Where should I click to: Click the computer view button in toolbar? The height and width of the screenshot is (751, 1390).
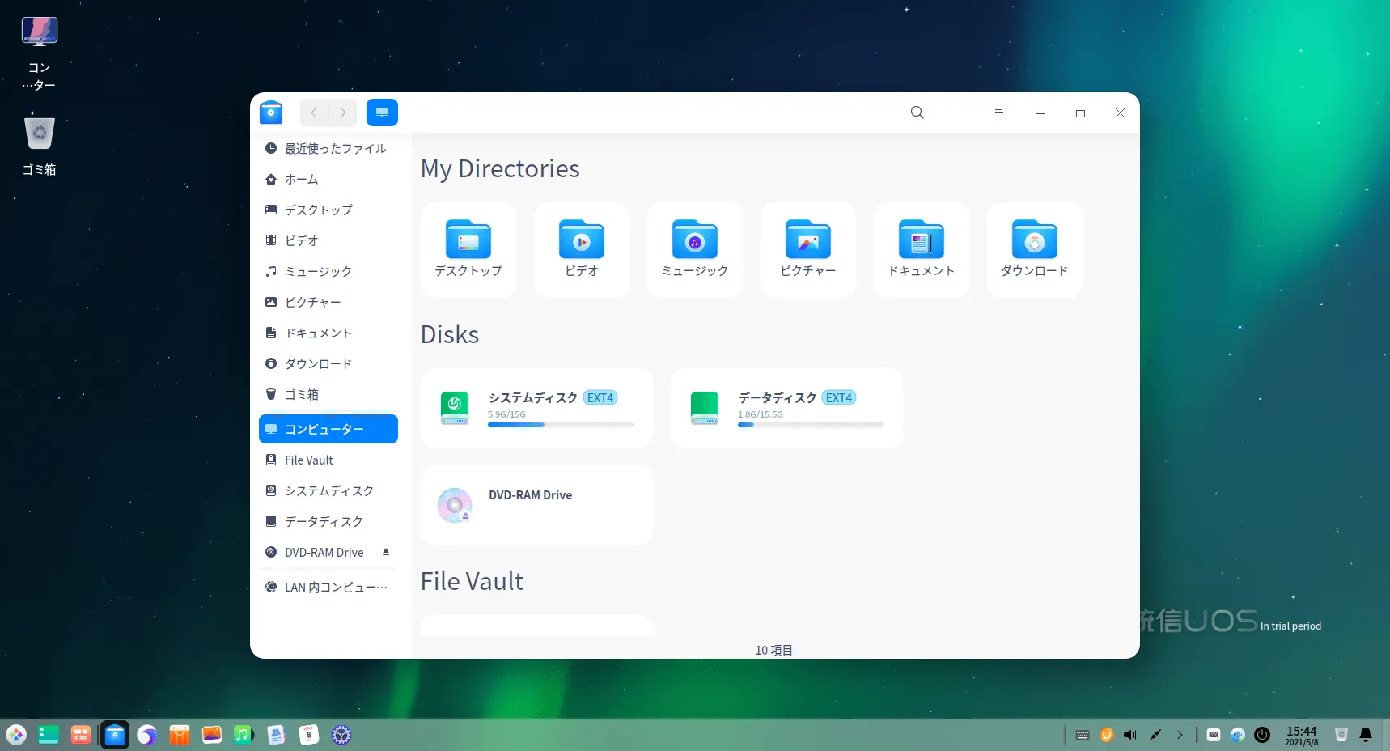click(x=382, y=112)
